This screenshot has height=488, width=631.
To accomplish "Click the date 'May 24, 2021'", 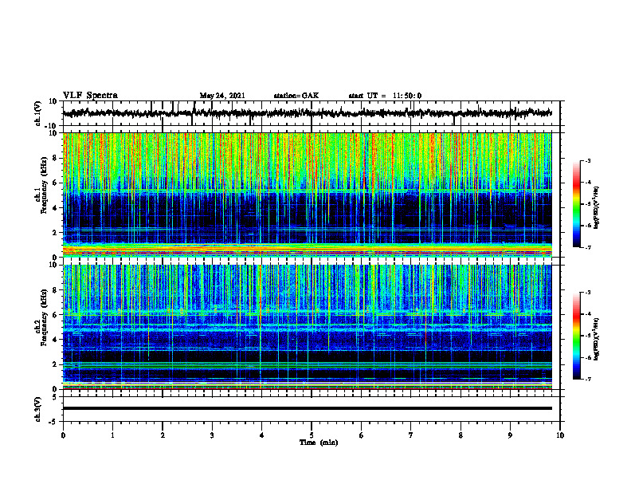I will pos(222,96).
